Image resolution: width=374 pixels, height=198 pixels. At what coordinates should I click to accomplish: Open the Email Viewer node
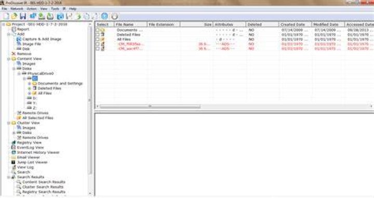point(28,157)
